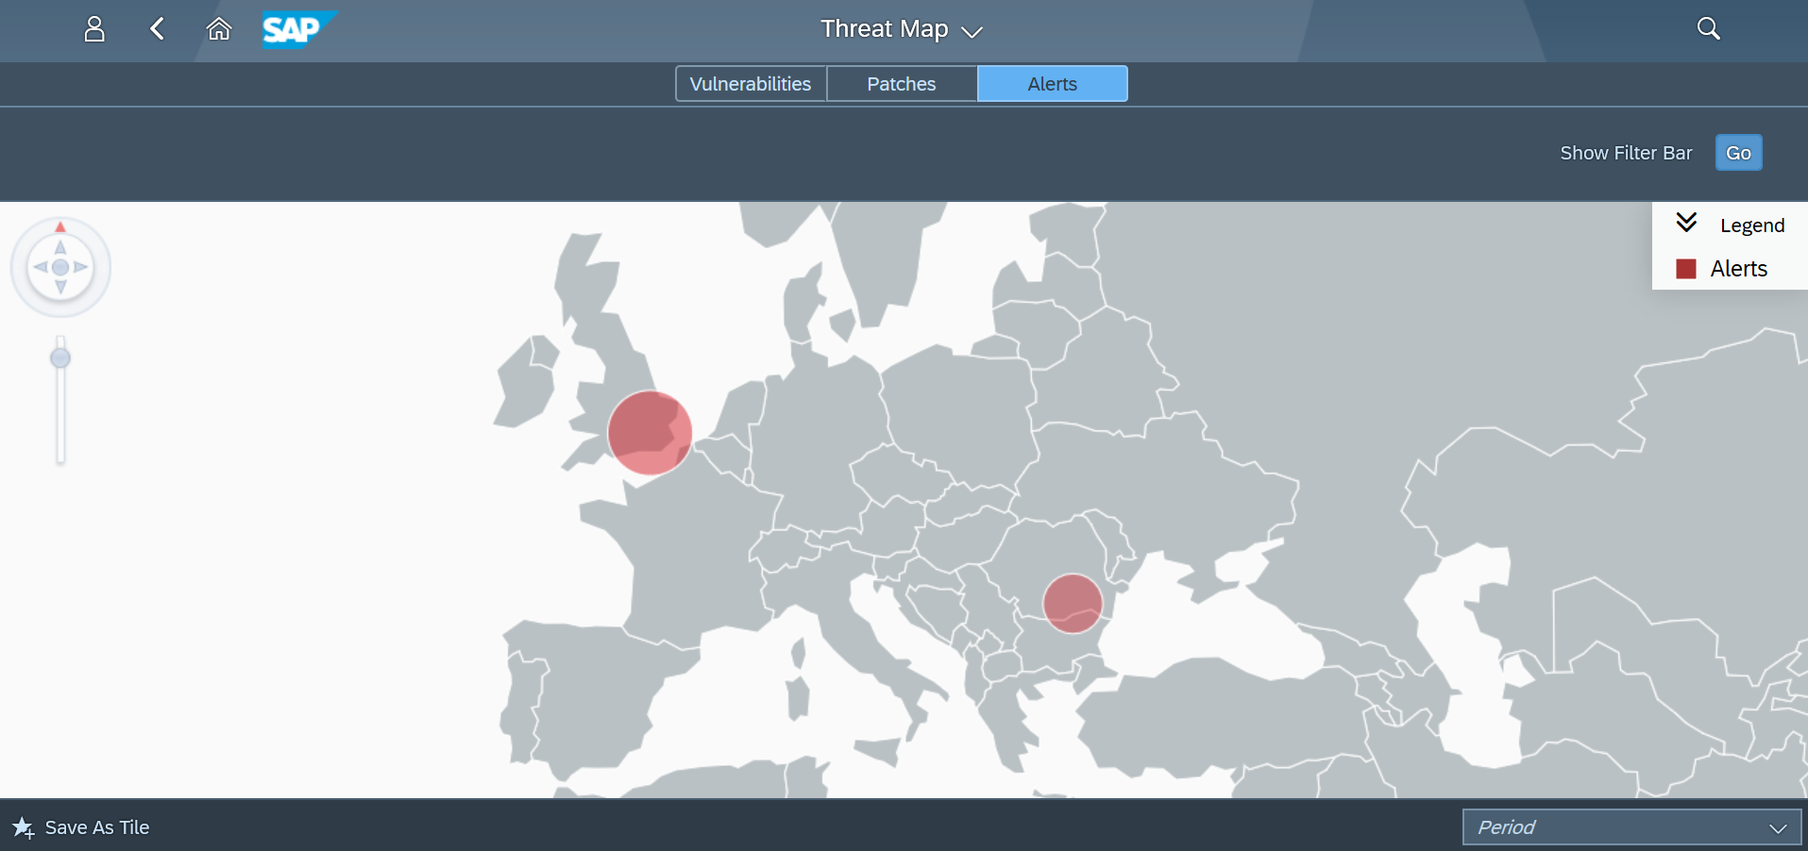1808x851 pixels.
Task: Click the map zoom slider handle
Action: (x=60, y=359)
